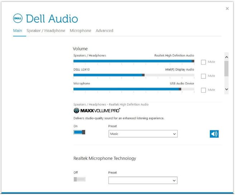Click the volume list scrollbar thumb
Screen dimensions: 236x195
[x=226, y=69]
